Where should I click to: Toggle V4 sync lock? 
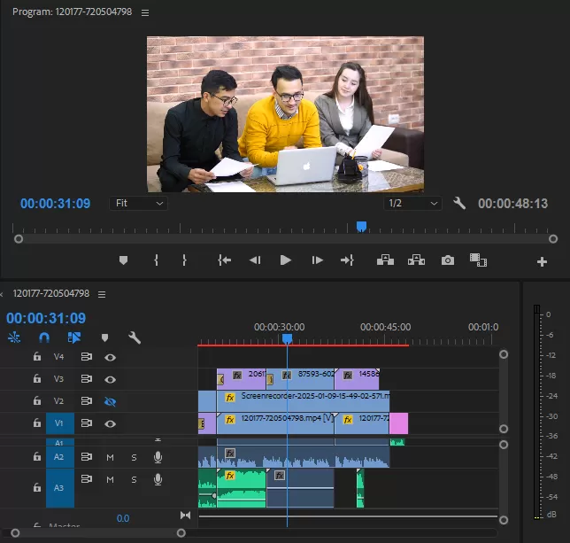tap(86, 357)
